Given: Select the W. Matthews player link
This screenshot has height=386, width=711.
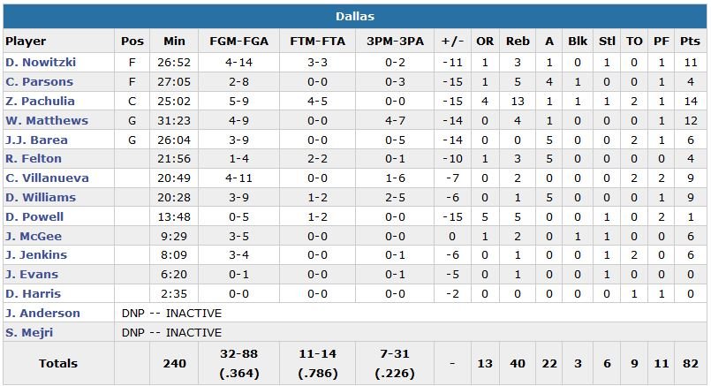Looking at the screenshot, I should tap(47, 121).
